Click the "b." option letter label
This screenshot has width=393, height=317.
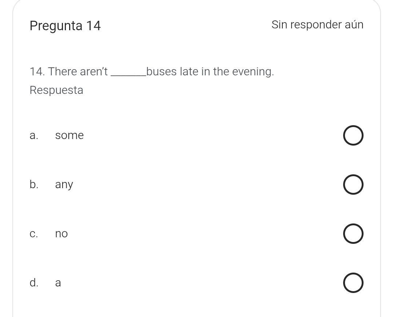pyautogui.click(x=34, y=185)
